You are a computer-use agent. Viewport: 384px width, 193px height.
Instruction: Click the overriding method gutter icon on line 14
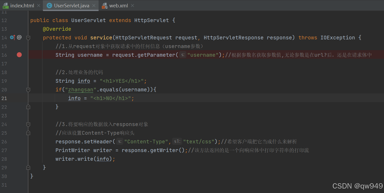12,37
